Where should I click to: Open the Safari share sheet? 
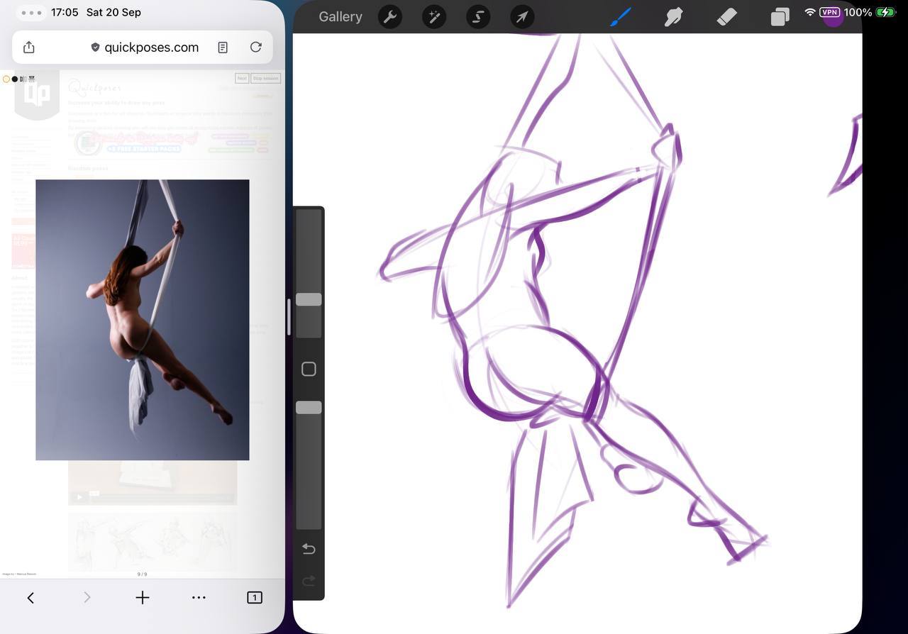coord(28,48)
